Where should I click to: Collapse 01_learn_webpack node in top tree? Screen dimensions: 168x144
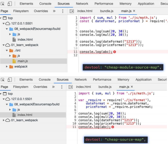point(4,45)
